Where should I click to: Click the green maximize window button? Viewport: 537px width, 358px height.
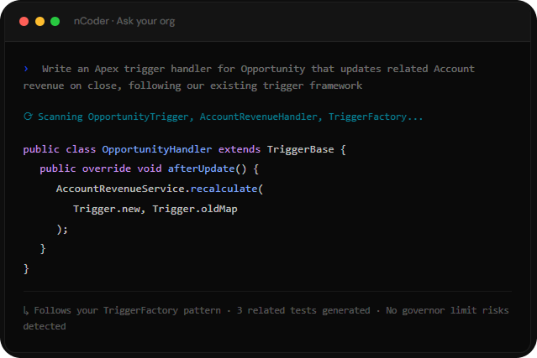(55, 22)
